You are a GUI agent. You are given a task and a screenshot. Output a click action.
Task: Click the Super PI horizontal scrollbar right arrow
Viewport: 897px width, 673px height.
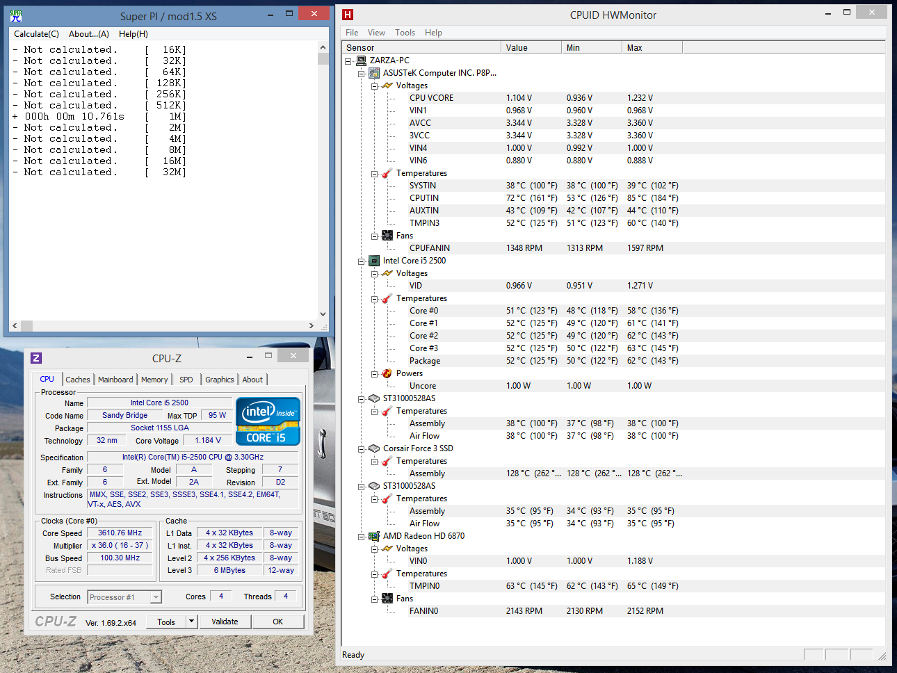pyautogui.click(x=311, y=325)
